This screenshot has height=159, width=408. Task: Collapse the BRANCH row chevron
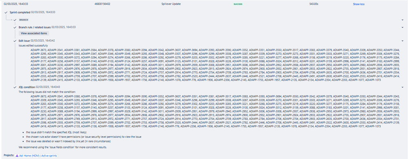point(402,20)
